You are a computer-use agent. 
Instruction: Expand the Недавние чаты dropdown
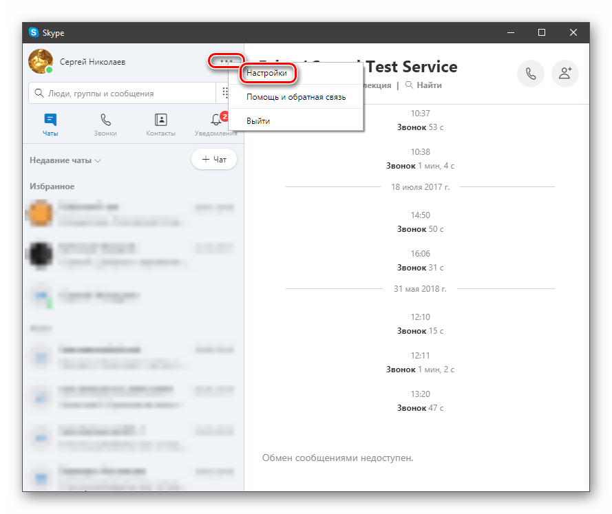click(x=65, y=160)
